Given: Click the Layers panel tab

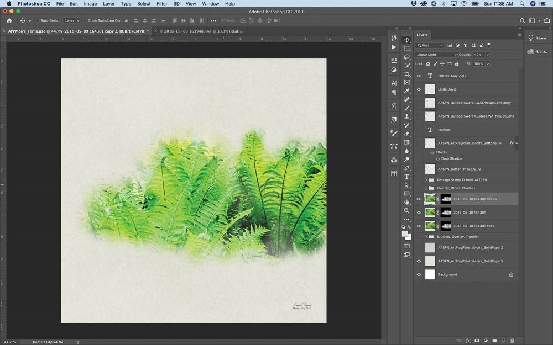Looking at the screenshot, I should click(422, 35).
